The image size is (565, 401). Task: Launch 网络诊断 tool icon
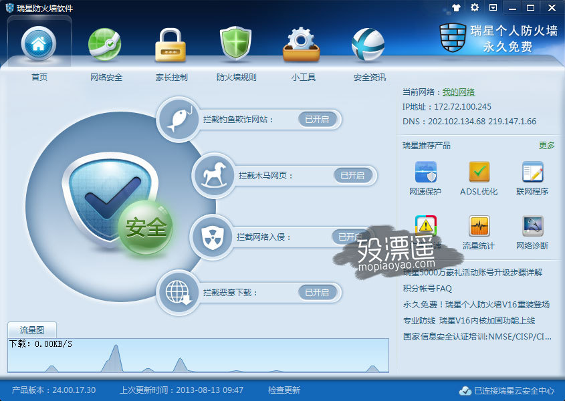click(532, 226)
